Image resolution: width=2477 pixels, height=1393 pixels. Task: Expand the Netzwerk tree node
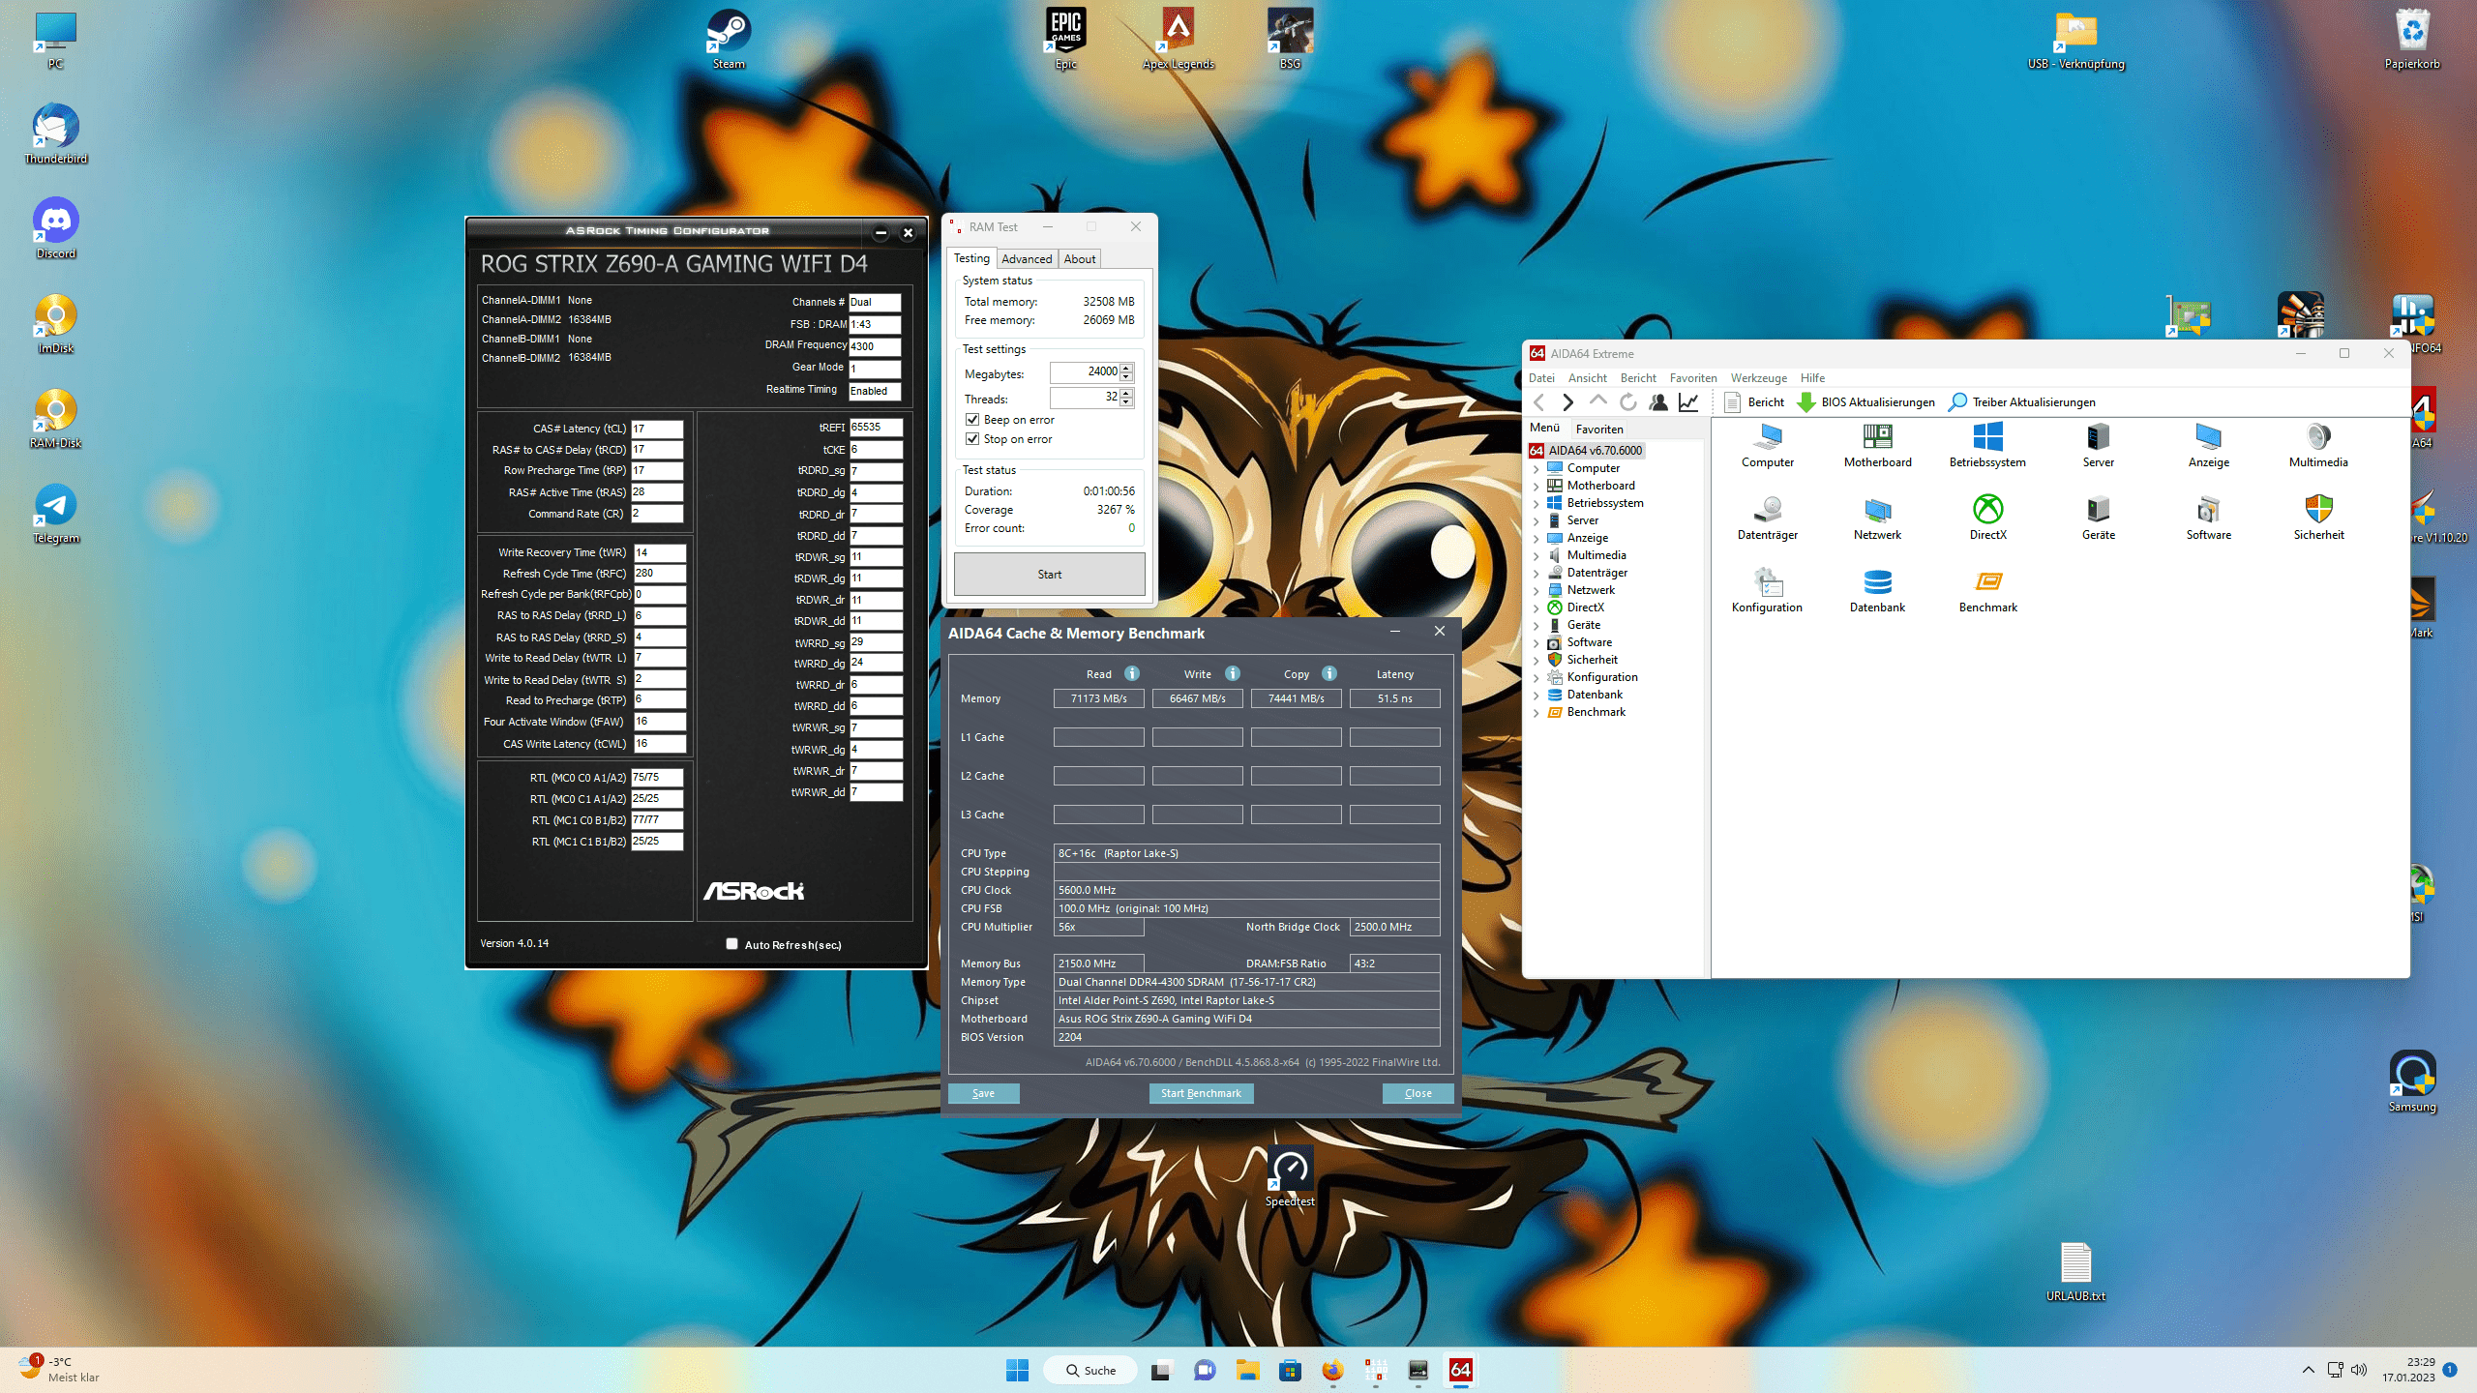(x=1536, y=591)
